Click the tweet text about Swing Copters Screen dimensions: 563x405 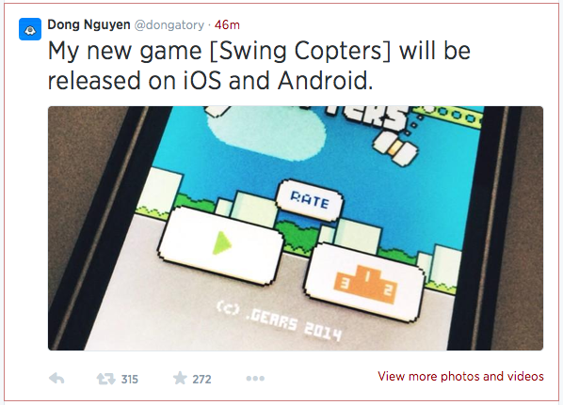point(259,65)
